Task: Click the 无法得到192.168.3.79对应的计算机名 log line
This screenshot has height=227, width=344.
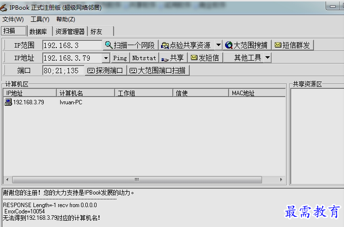Action: [x=51, y=218]
